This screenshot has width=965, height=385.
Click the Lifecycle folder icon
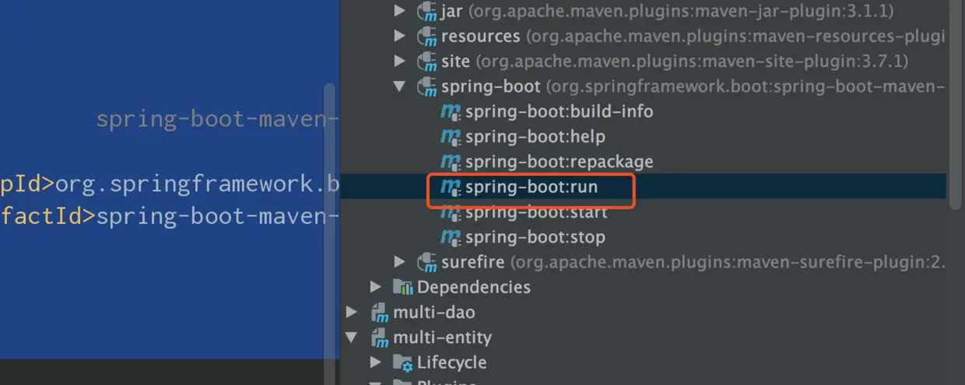point(402,362)
